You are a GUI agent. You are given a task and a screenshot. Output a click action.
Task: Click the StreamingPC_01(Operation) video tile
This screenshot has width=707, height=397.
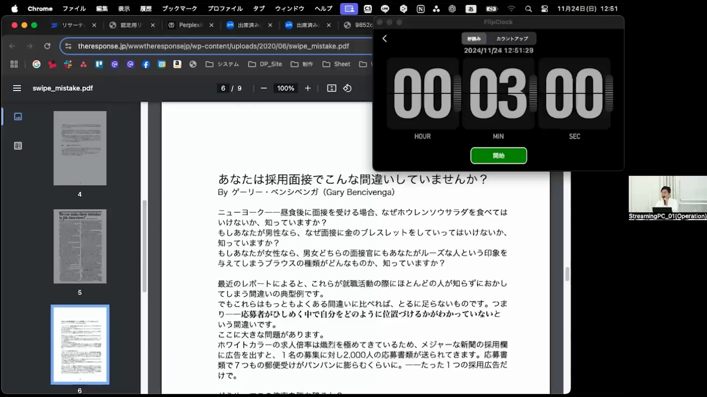pos(668,198)
